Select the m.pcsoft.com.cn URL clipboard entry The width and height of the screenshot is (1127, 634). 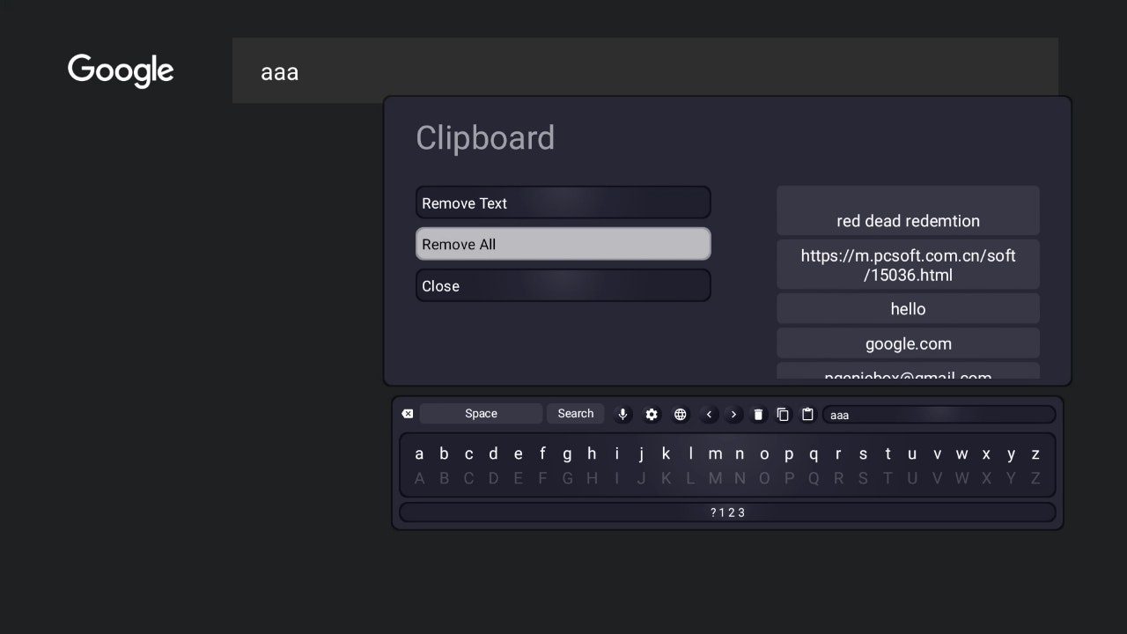point(908,264)
